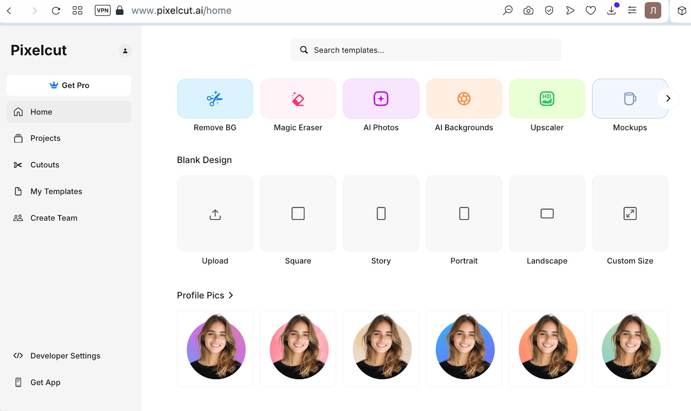
Task: Create a Landscape blank design
Action: coord(547,213)
